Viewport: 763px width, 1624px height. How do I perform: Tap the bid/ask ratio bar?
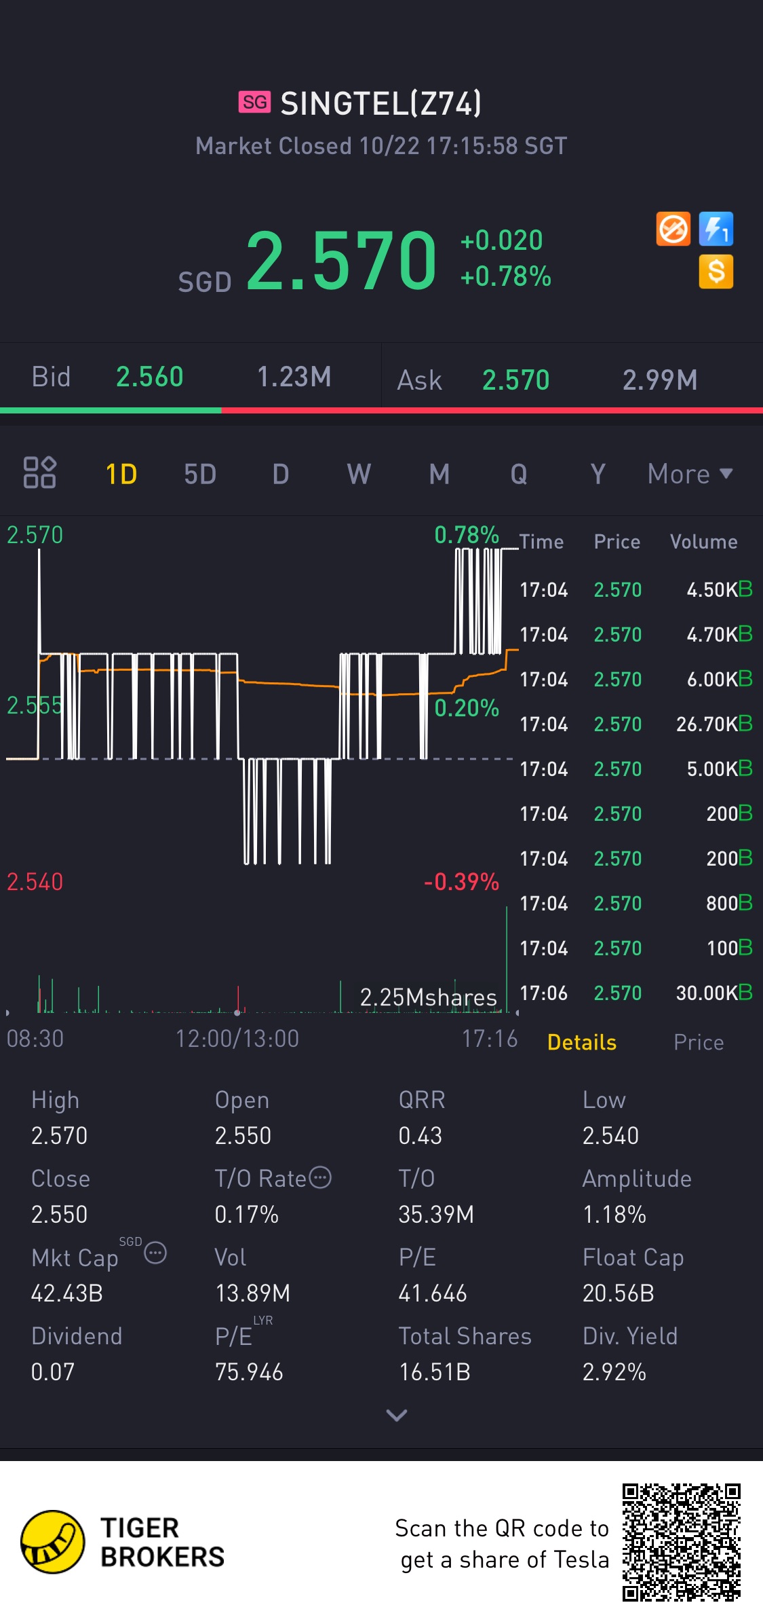[x=381, y=410]
